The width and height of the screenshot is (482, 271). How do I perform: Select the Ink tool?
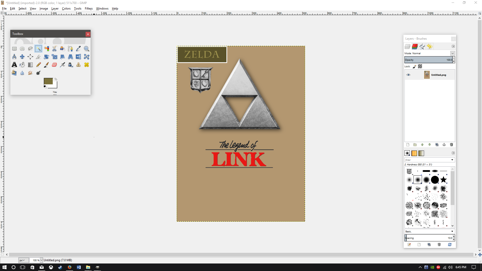point(71,65)
